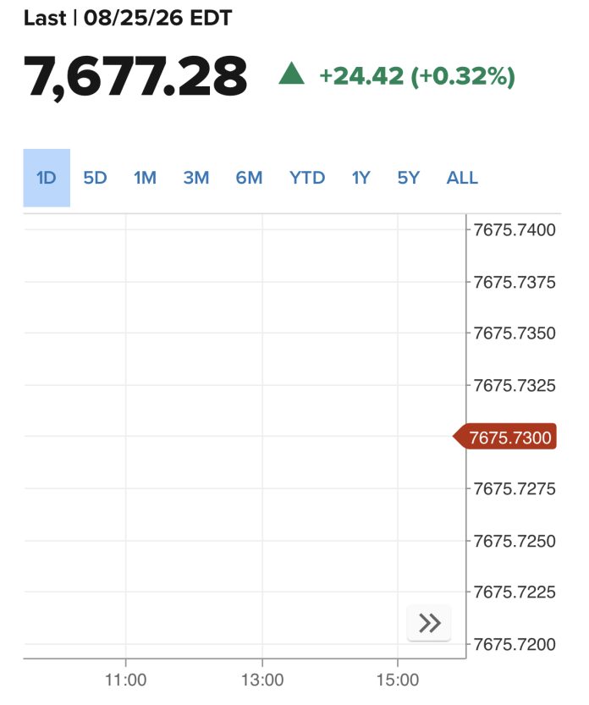The width and height of the screenshot is (589, 705).
Task: Show year-to-date with YTD tab
Action: 307,178
